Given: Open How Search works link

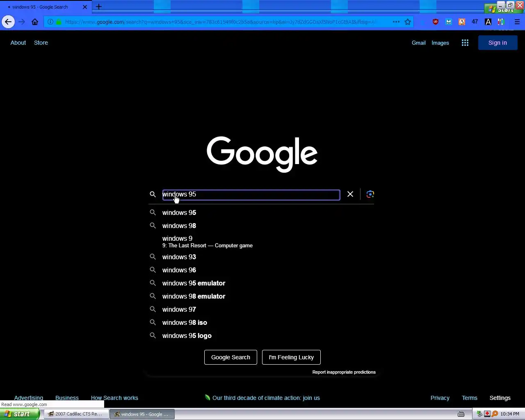Looking at the screenshot, I should pyautogui.click(x=114, y=398).
